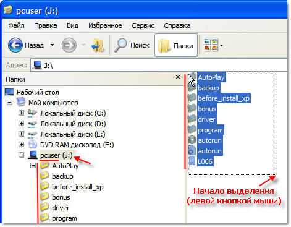Image resolution: width=291 pixels, height=227 pixels.
Task: Click the Up folder icon in toolbar
Action: point(98,45)
